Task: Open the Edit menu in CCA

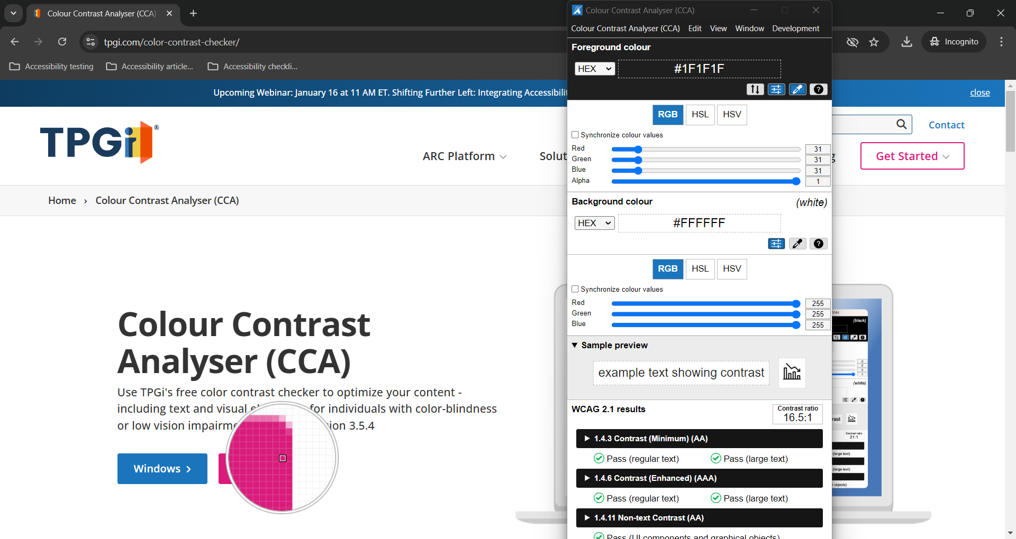Action: [x=695, y=29]
